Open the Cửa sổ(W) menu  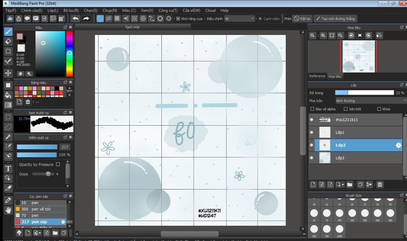(191, 10)
